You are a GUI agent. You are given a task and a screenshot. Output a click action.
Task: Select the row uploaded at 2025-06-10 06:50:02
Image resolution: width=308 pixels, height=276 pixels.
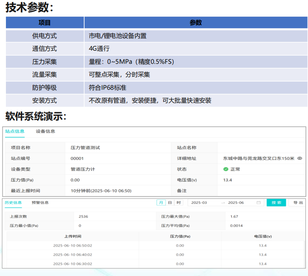[x=72, y=245]
